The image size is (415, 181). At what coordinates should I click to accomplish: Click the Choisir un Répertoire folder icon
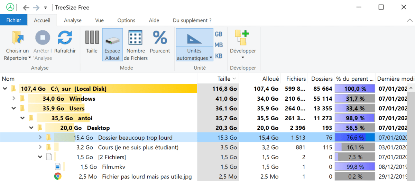pos(17,38)
